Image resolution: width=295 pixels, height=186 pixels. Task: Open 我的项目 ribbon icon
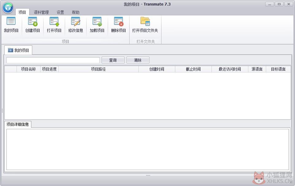[x=11, y=25]
